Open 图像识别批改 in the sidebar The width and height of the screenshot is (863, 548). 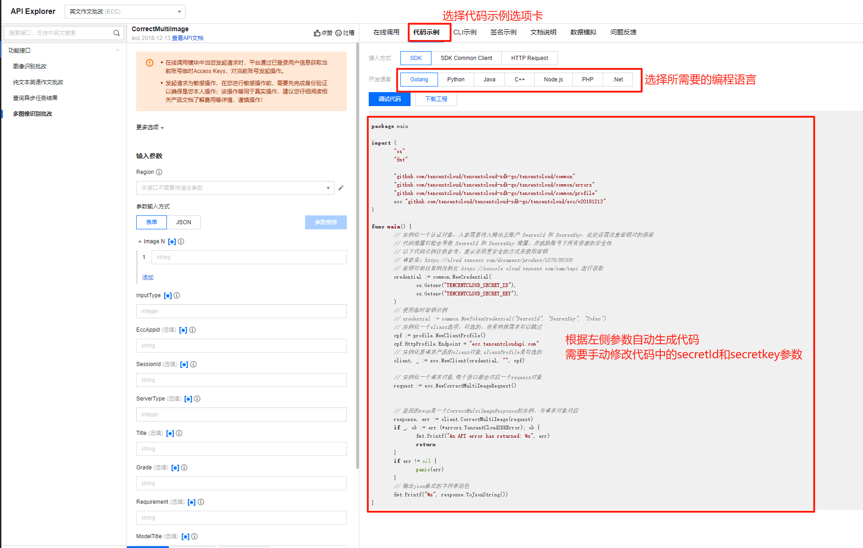(x=30, y=67)
